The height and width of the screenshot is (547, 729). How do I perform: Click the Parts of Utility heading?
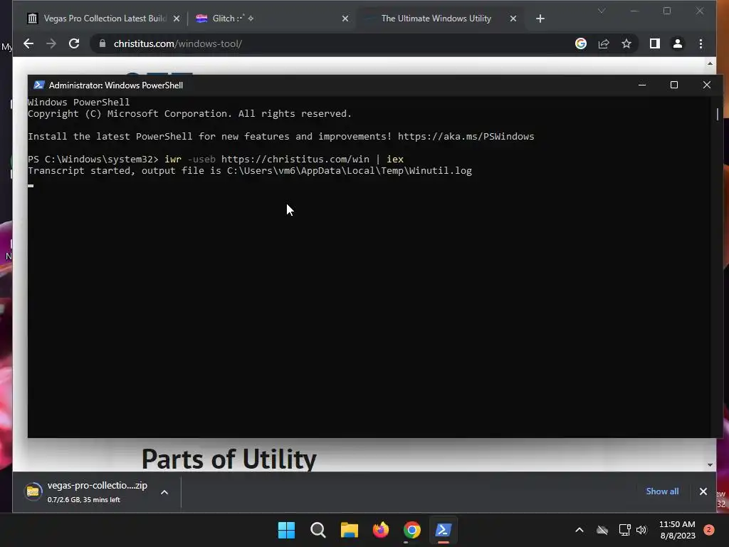click(229, 459)
